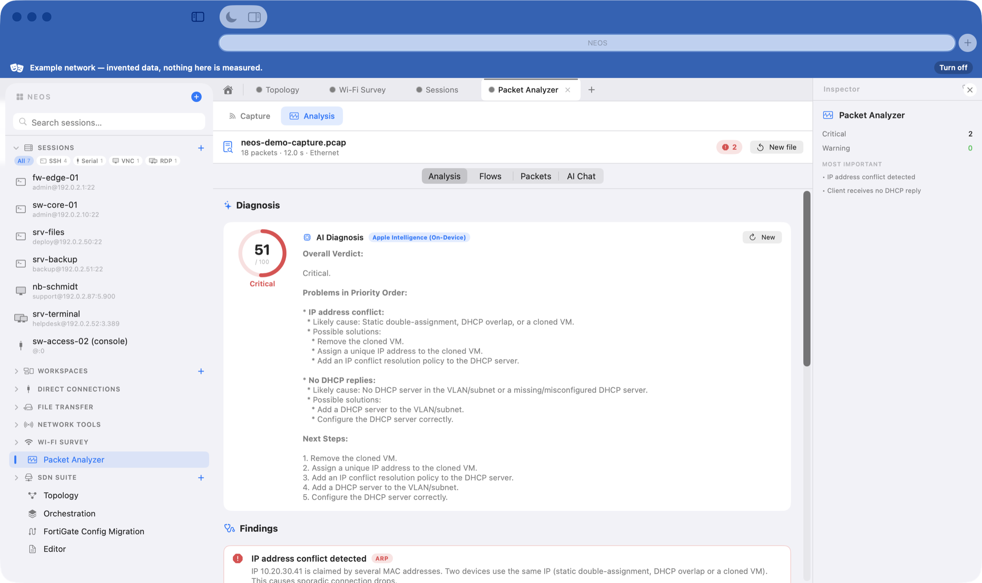Click the Diagnosis sparkle icon
Viewport: 982px width, 583px height.
tap(227, 205)
